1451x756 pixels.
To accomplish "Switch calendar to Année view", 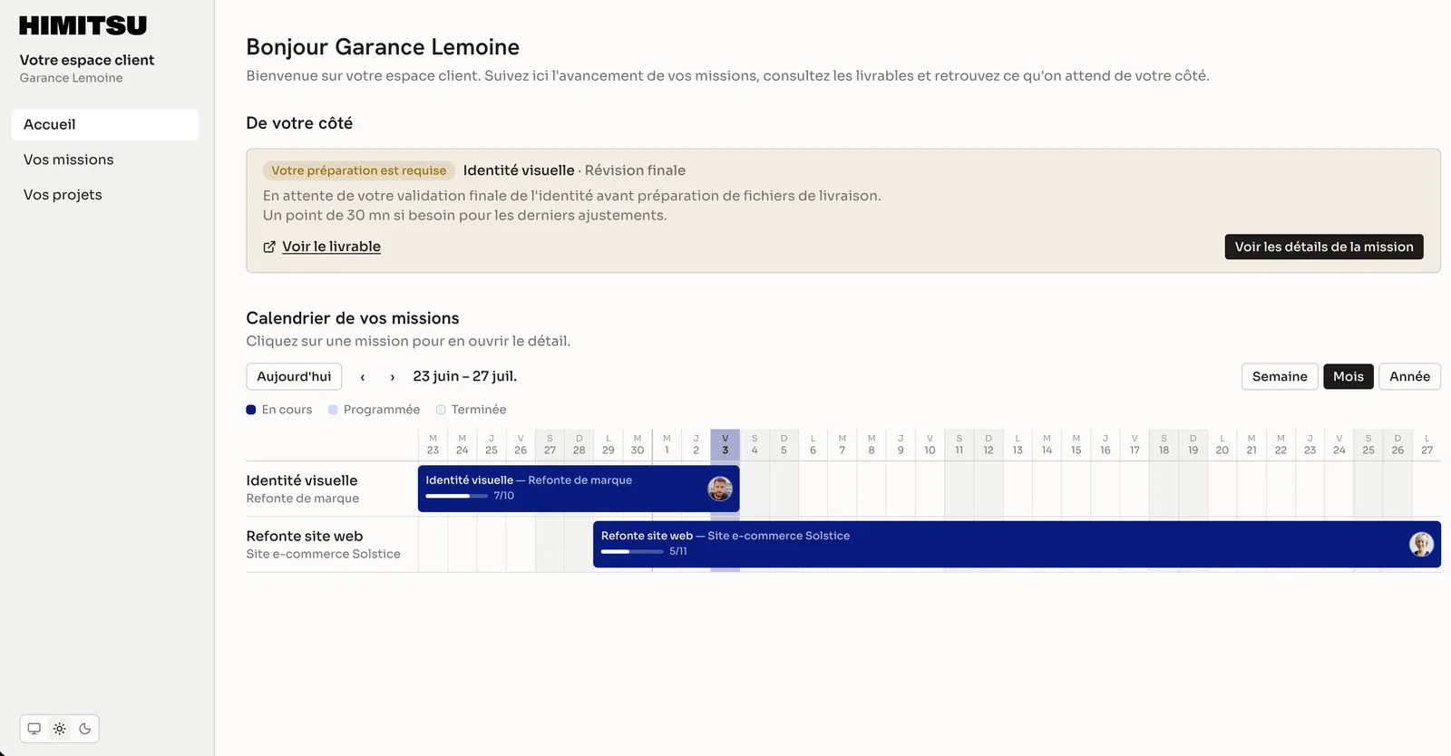I will point(1409,376).
